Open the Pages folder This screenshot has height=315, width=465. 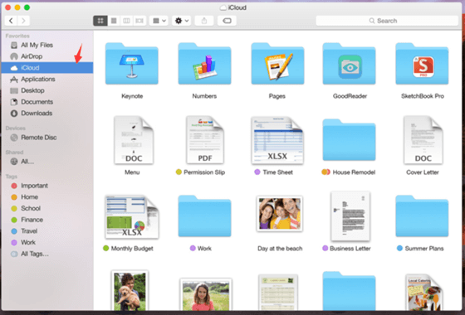[277, 64]
